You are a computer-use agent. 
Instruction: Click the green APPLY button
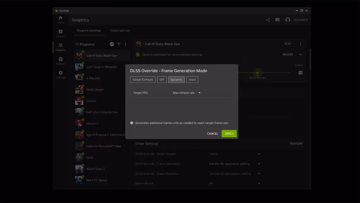(x=229, y=134)
